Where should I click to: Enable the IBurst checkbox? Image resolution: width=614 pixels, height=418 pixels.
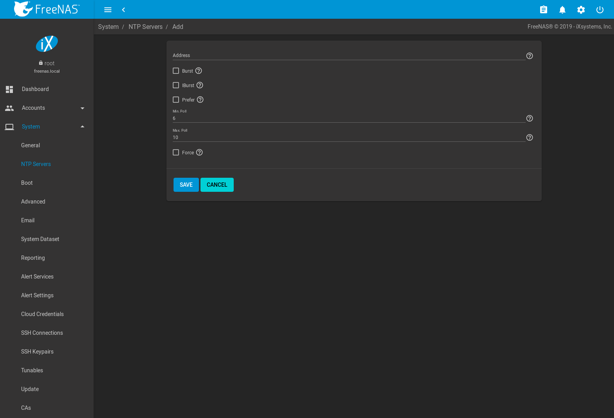click(176, 85)
